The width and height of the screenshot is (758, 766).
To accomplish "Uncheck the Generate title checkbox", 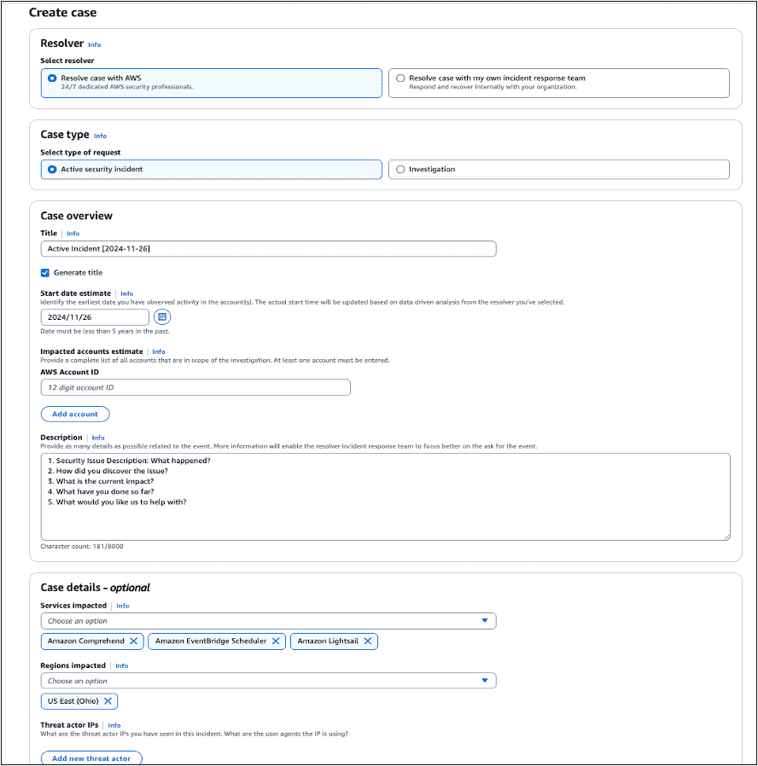I will point(45,273).
